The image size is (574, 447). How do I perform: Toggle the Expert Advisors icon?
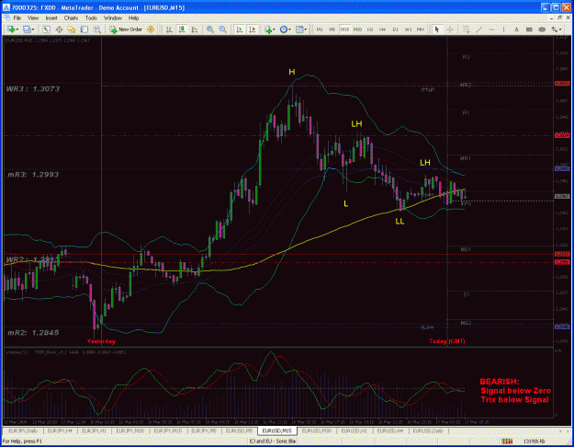[151, 29]
